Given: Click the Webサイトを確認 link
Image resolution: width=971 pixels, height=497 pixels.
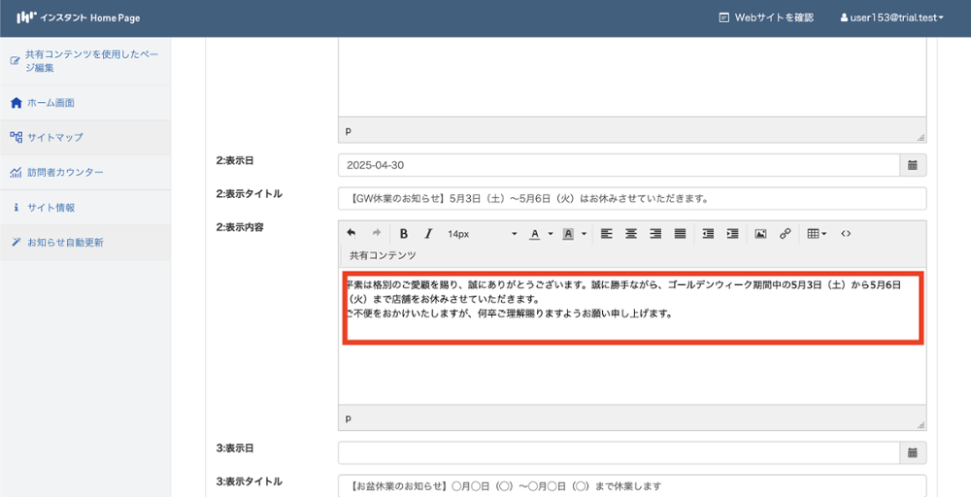Looking at the screenshot, I should point(765,17).
